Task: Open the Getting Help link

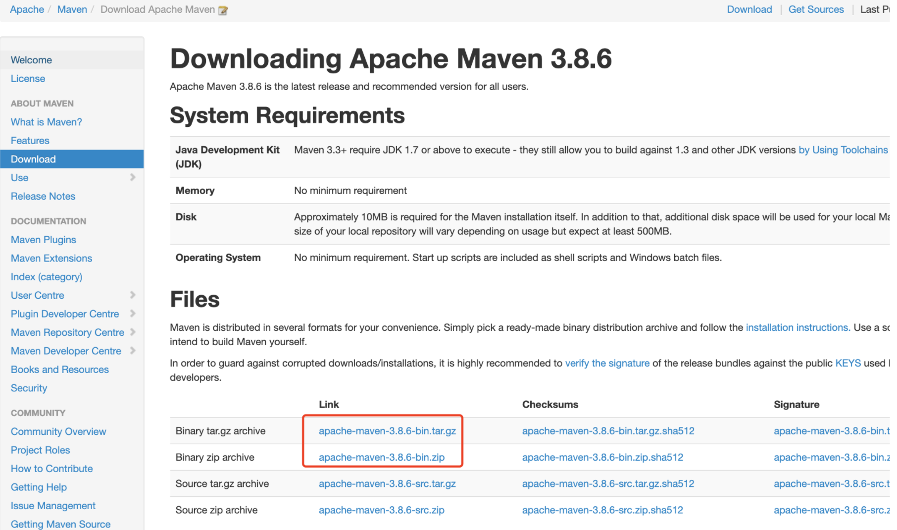Action: [x=39, y=487]
